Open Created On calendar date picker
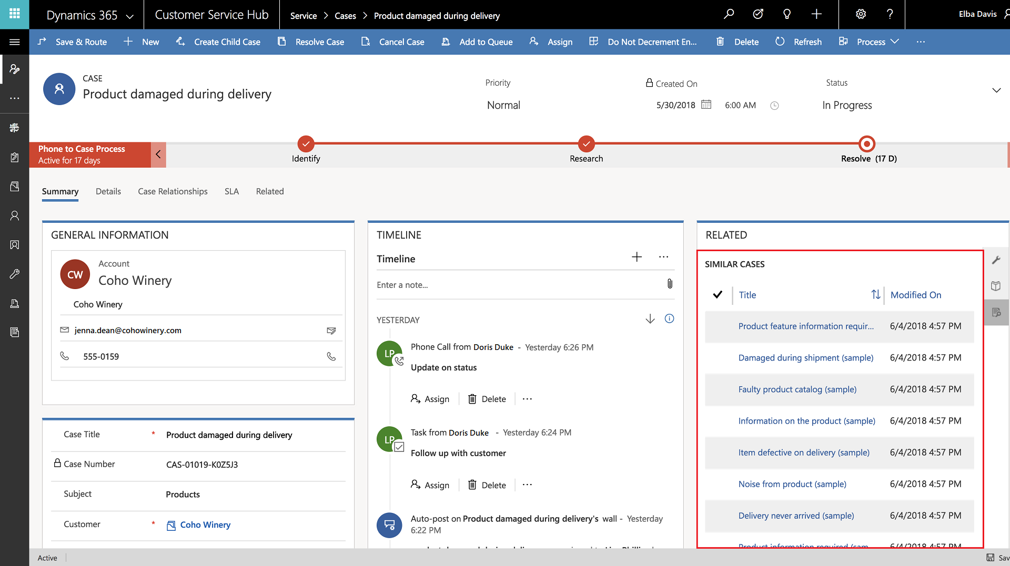Screen dimensions: 1010x566 coord(706,105)
